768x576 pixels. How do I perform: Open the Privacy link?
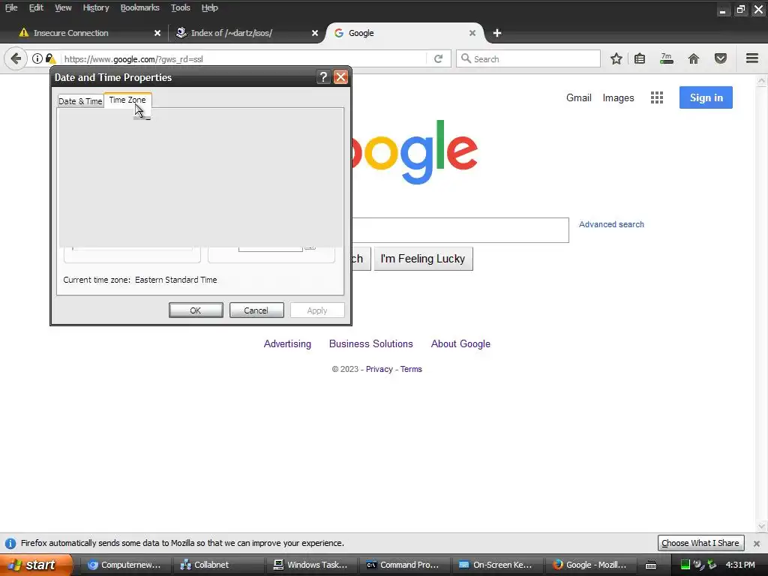pyautogui.click(x=379, y=369)
